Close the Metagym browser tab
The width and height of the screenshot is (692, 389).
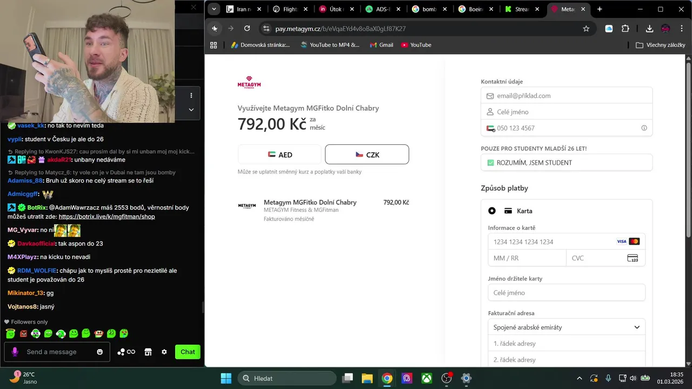pyautogui.click(x=583, y=9)
